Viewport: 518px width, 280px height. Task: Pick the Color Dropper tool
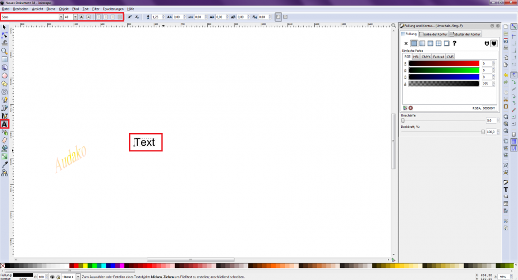click(5, 164)
